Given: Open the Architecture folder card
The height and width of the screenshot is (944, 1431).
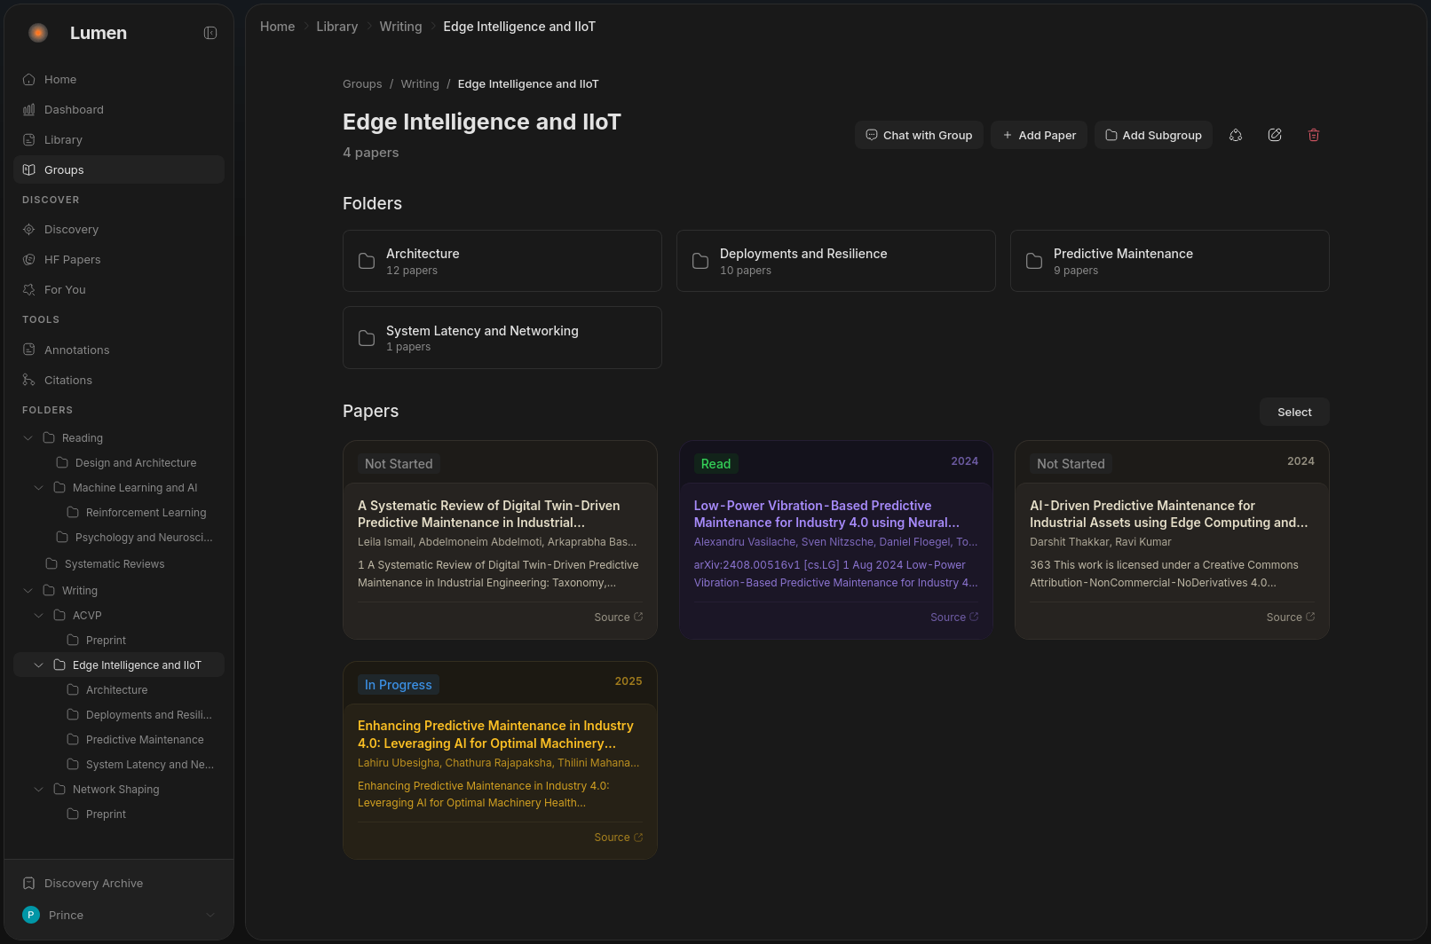Looking at the screenshot, I should (502, 261).
